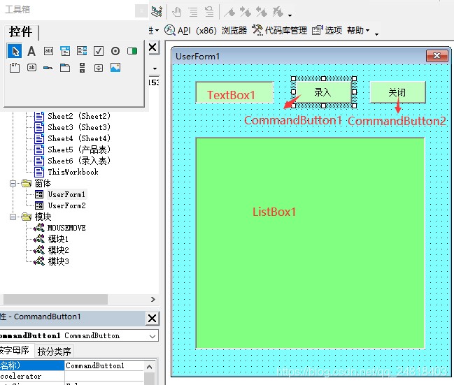This screenshot has height=385, width=454.
Task: Select UserForm1 in project tree
Action: coord(66,194)
